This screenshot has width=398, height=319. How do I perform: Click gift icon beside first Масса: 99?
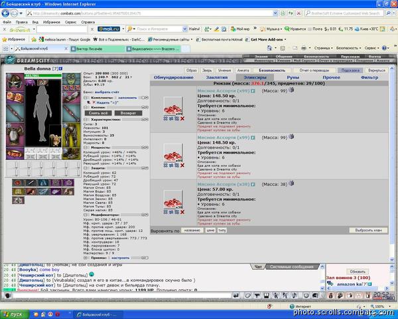[291, 90]
